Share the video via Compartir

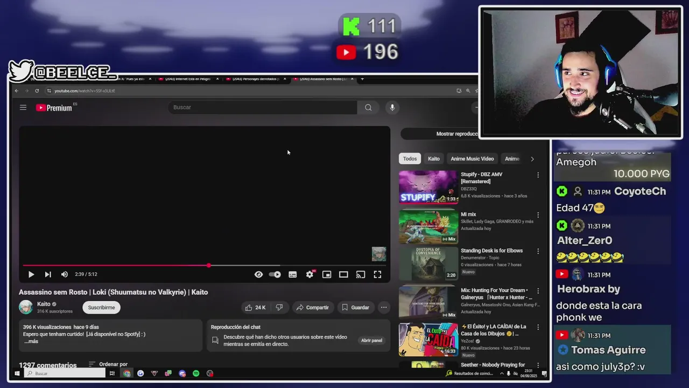coord(313,307)
